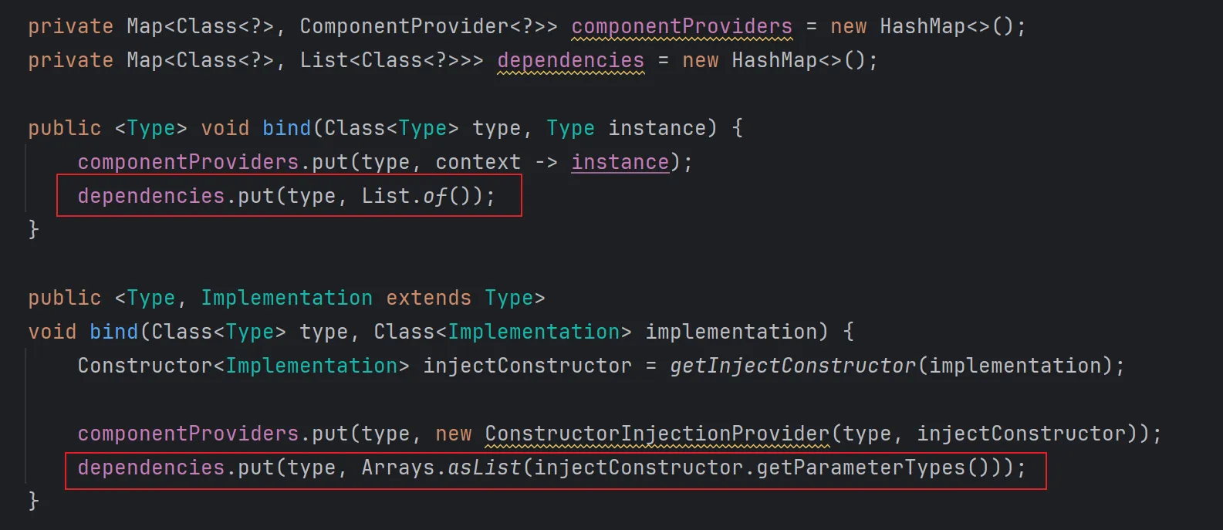
Task: Click the new keyword before ConstructorInjectionProvider
Action: tap(453, 434)
